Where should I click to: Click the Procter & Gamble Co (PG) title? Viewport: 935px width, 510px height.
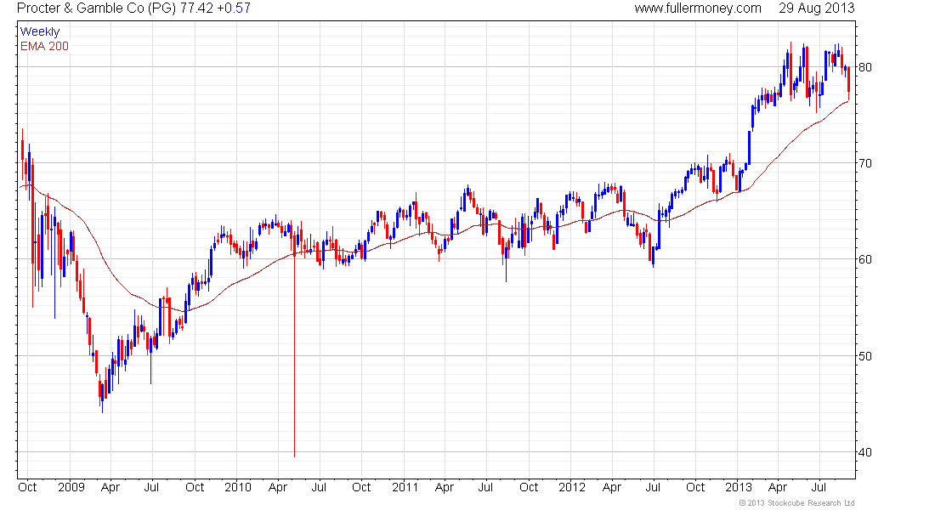click(97, 8)
